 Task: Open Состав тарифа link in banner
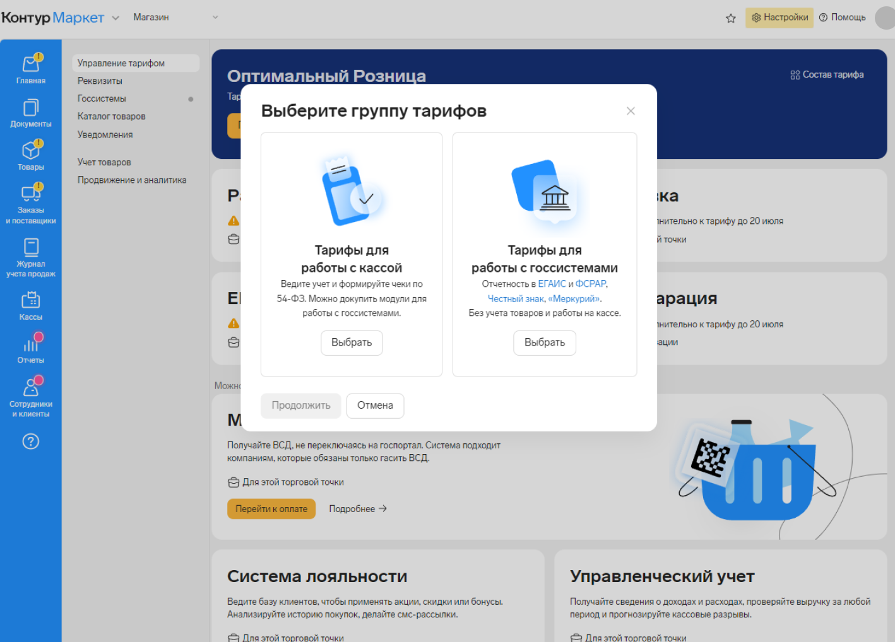(x=827, y=74)
